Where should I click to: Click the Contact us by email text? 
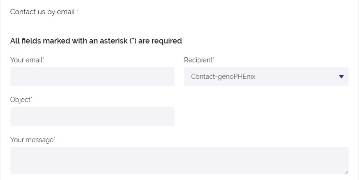[44, 12]
